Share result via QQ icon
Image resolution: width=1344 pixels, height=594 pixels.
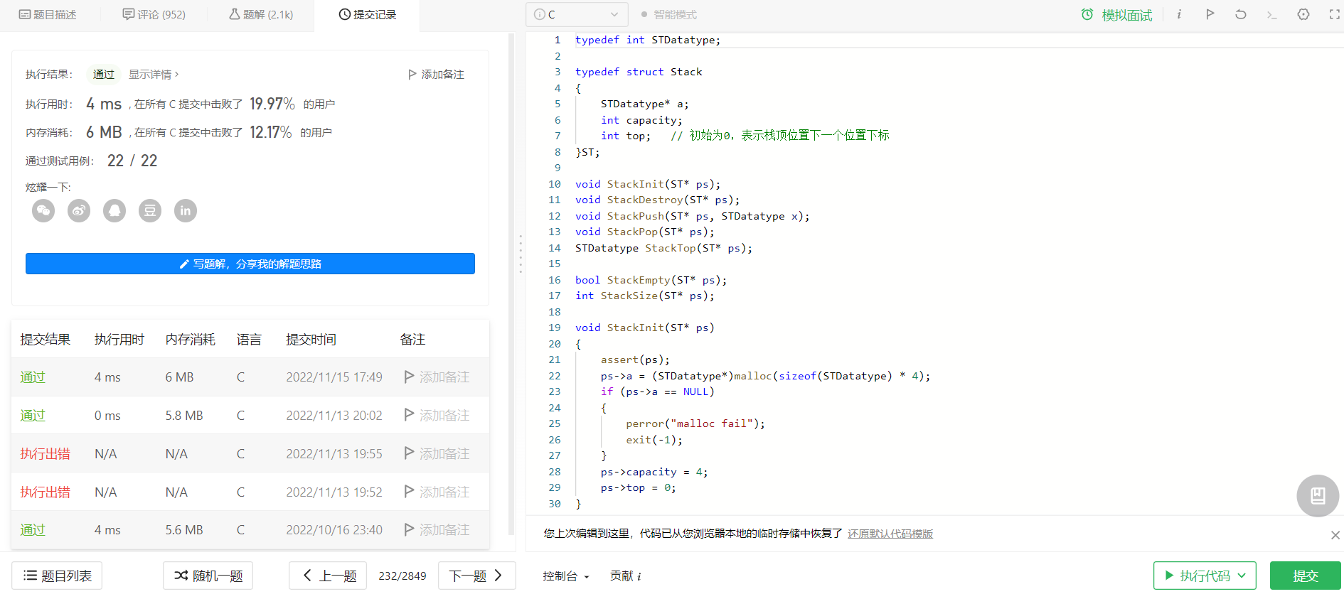tap(114, 210)
